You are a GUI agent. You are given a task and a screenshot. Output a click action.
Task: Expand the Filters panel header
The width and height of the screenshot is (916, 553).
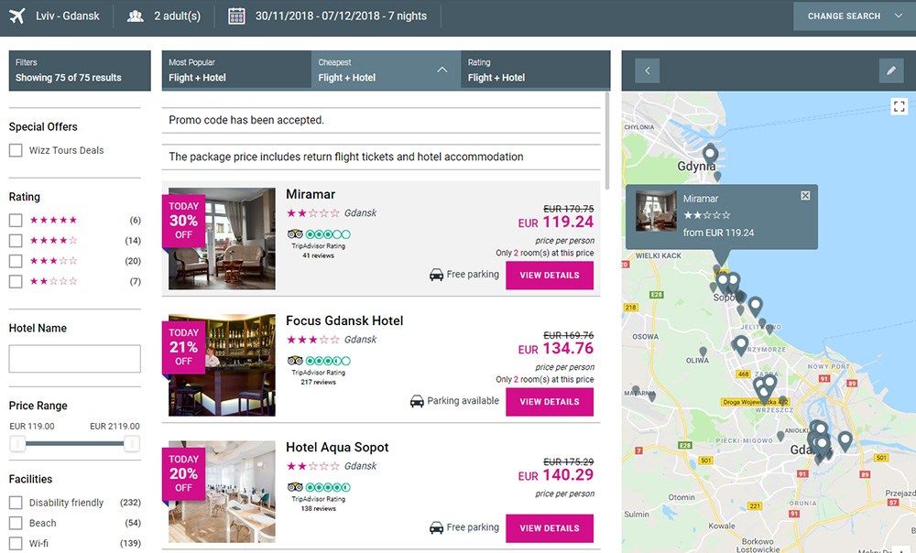coord(79,70)
